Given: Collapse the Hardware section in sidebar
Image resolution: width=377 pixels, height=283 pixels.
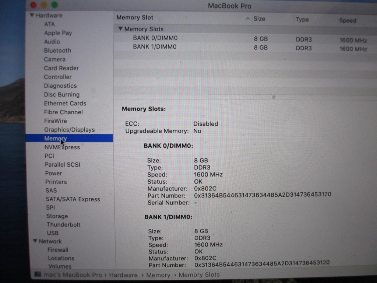Looking at the screenshot, I should (32, 15).
